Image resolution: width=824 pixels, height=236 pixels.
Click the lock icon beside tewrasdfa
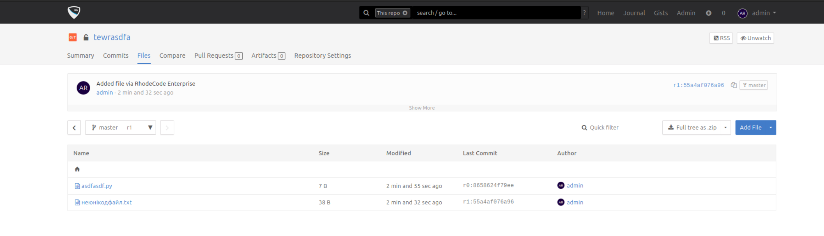[x=86, y=37]
